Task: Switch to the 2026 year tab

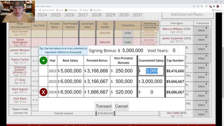Action: click(69, 15)
